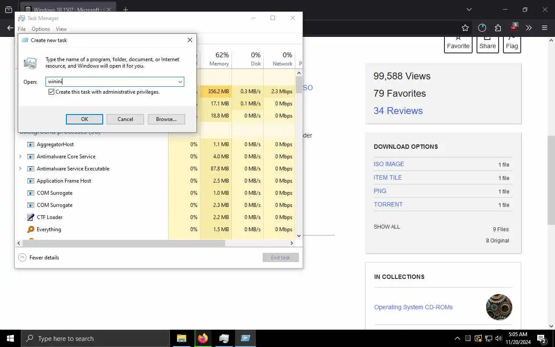555x347 pixels.
Task: Click the Create new task taskbar icon
Action: [x=245, y=338]
